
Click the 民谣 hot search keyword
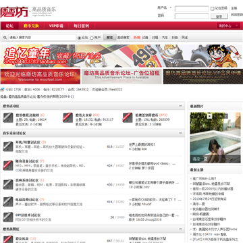(x=184, y=38)
